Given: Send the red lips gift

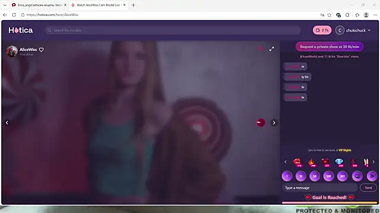Looking at the screenshot, I should [297, 162].
